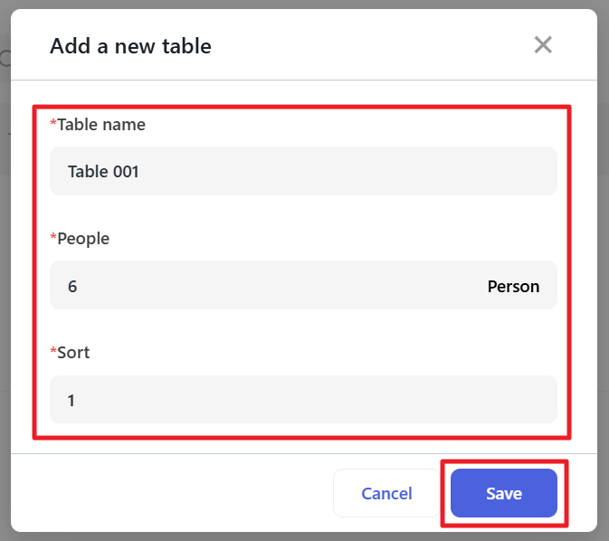Click the value 6 in People field
This screenshot has width=609, height=541.
coord(72,287)
